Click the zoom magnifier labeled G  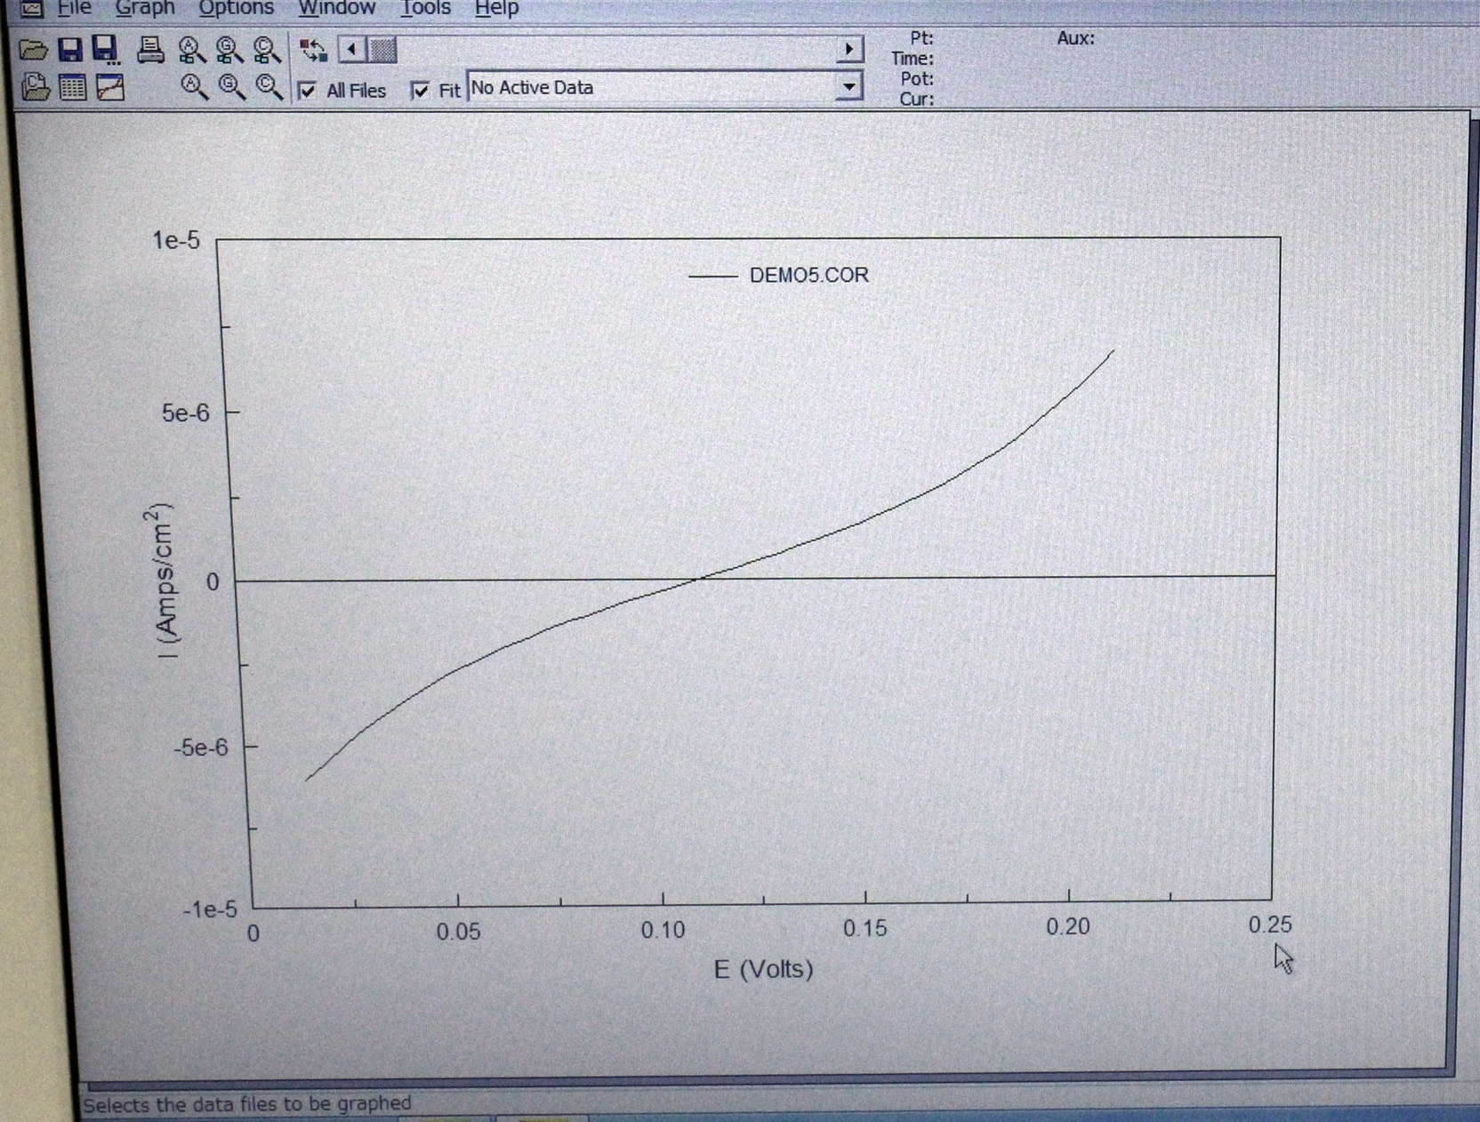click(231, 87)
